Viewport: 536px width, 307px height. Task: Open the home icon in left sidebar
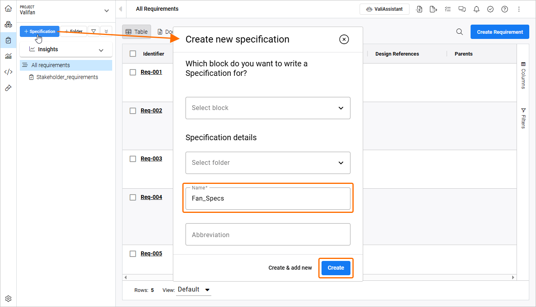pos(8,8)
